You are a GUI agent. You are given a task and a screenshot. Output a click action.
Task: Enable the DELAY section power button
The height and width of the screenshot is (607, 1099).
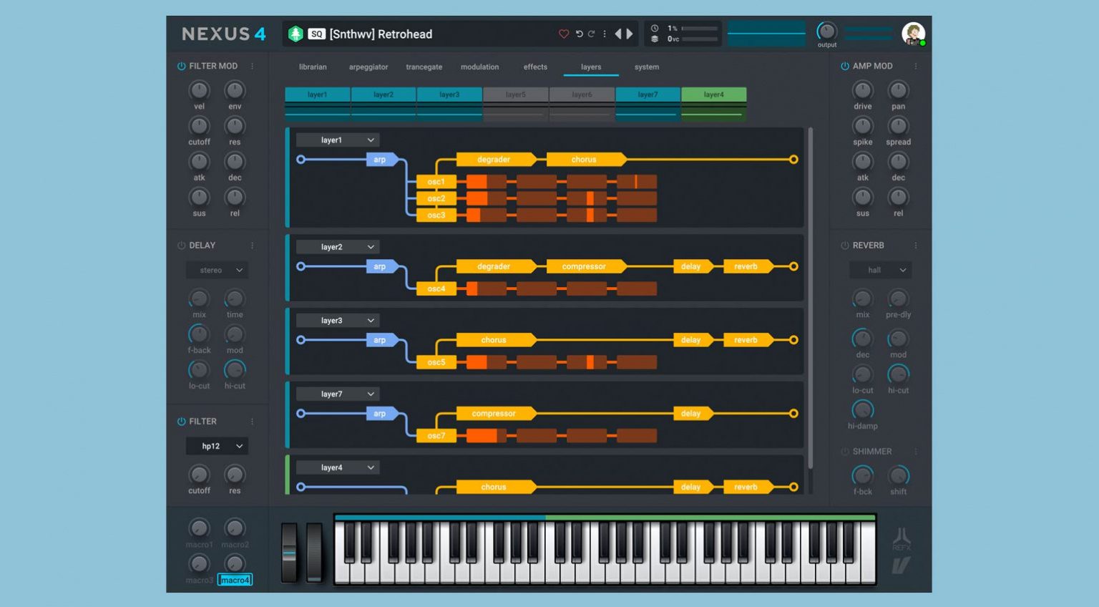pos(181,246)
